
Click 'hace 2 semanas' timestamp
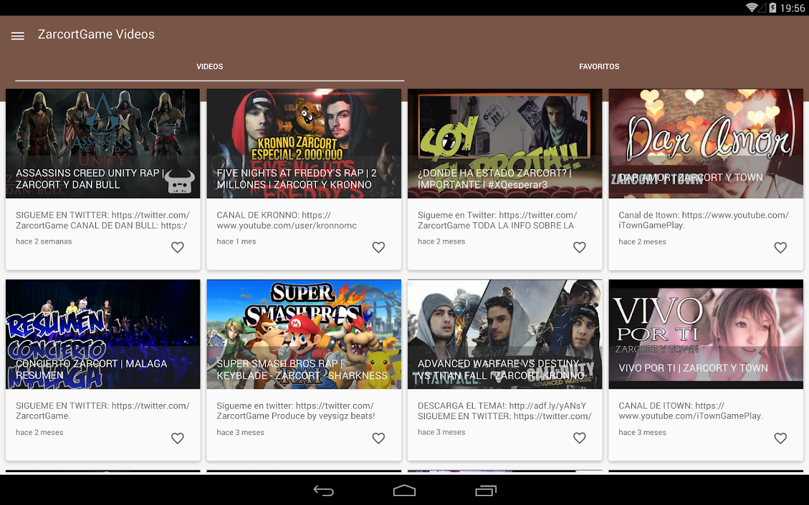coord(44,241)
